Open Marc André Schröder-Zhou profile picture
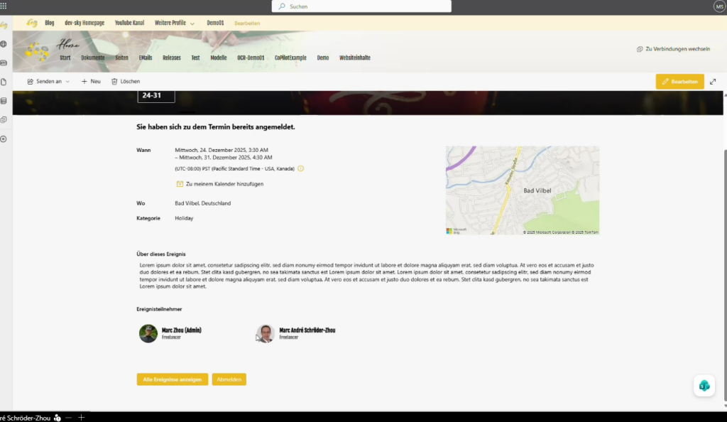Screen dimensions: 727x422 [x=266, y=333]
